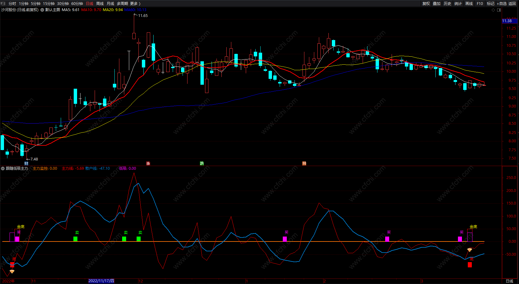
Task: Click the 财 financial event marker
Action: pos(27,163)
